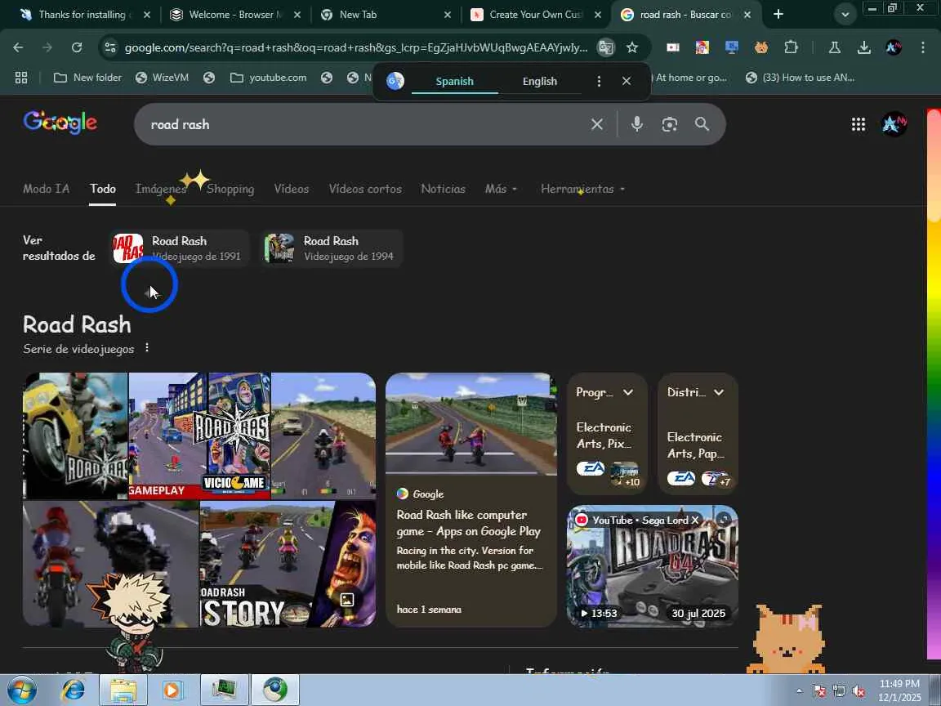941x706 pixels.
Task: Open more options for Road Rash panel
Action: (147, 348)
